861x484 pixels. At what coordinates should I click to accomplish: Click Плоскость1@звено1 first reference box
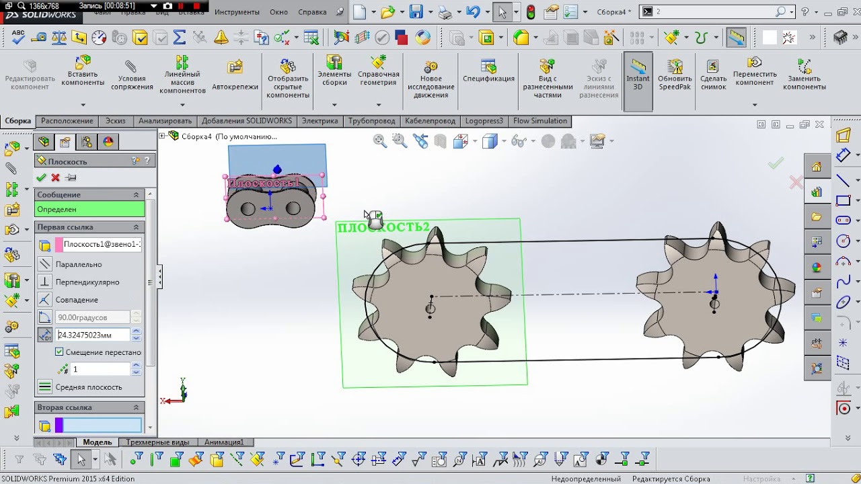(x=98, y=244)
